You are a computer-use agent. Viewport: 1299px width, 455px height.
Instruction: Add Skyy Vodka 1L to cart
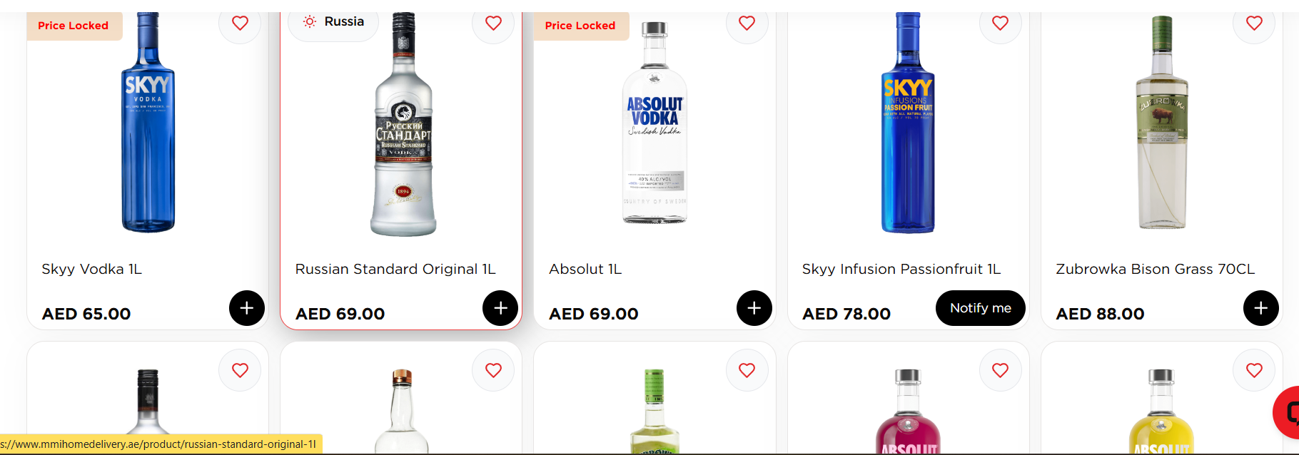(x=246, y=308)
